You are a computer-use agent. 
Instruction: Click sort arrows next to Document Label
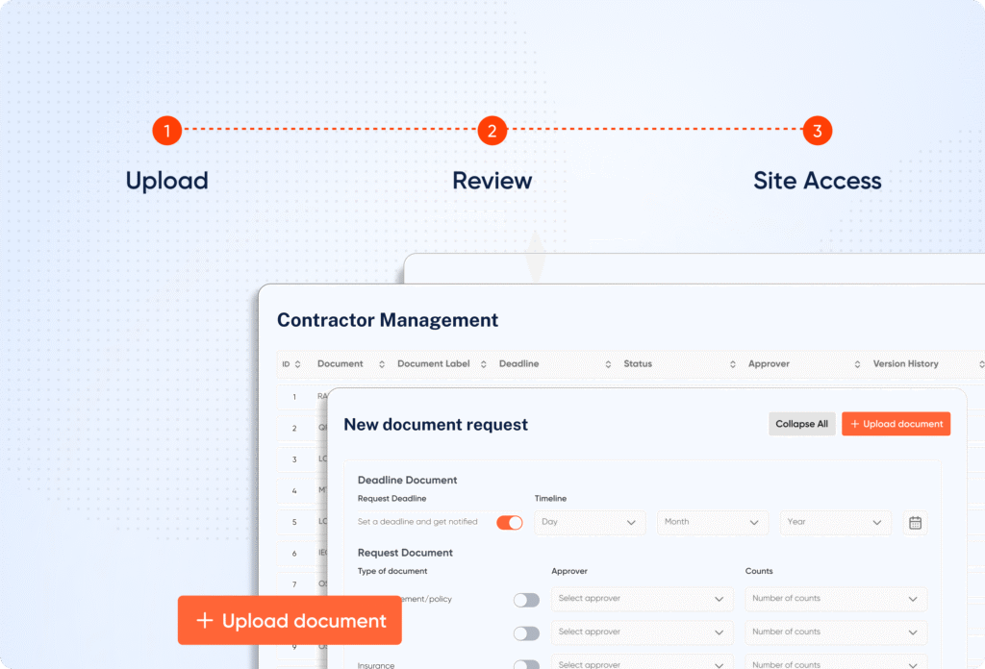pyautogui.click(x=488, y=364)
